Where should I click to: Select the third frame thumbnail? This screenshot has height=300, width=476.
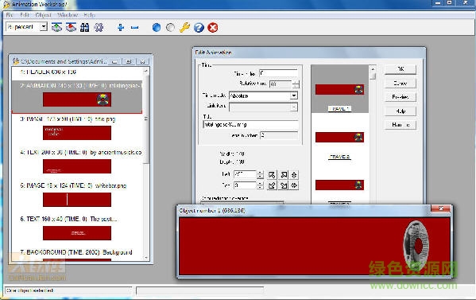click(x=339, y=185)
